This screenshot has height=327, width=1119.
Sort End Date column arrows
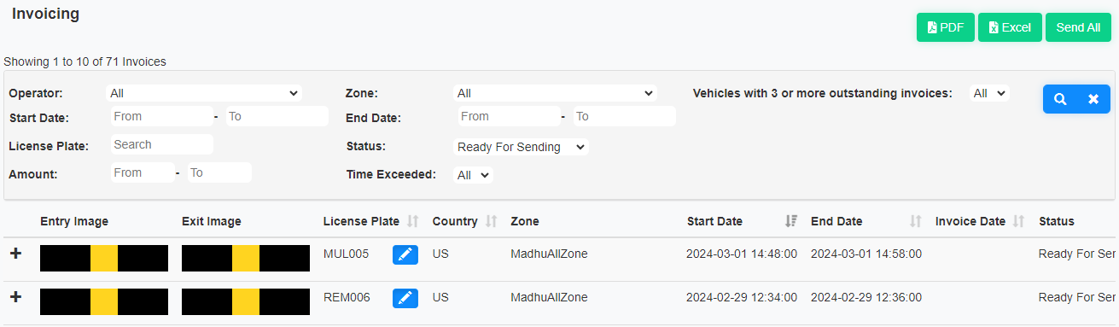pyautogui.click(x=916, y=221)
